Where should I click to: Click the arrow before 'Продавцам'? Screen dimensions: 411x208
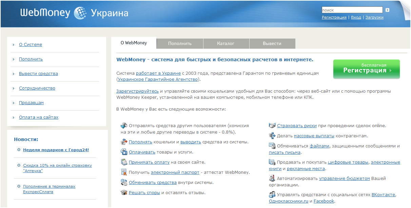pyautogui.click(x=14, y=103)
